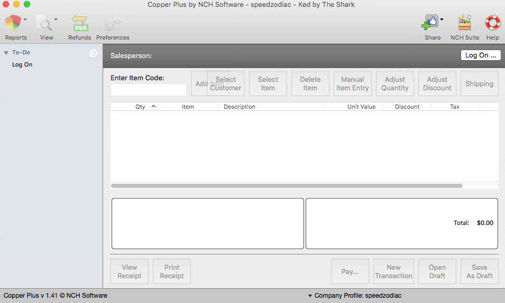This screenshot has width=505, height=303.
Task: Click the Pay... button
Action: click(350, 271)
